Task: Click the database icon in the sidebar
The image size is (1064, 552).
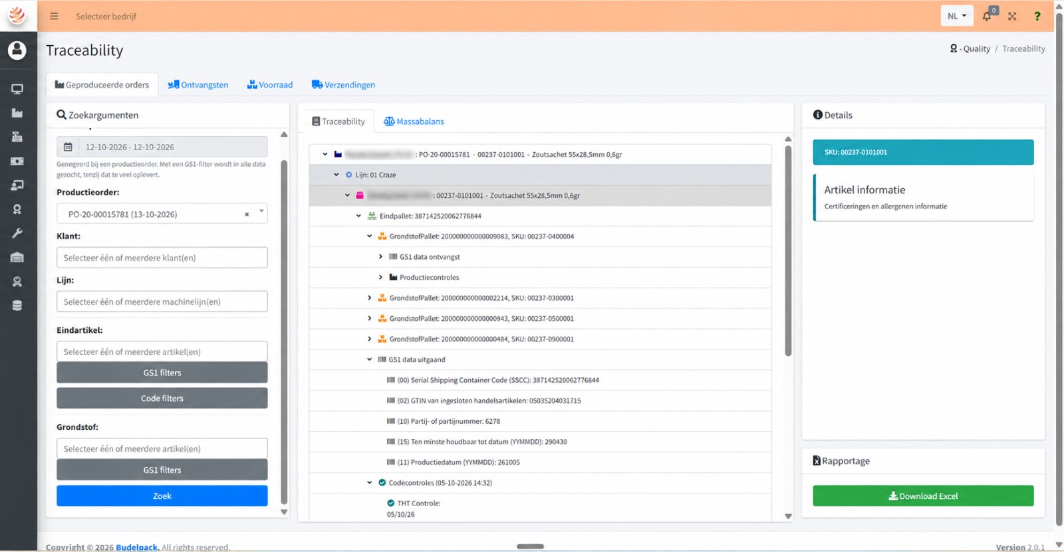Action: coord(17,306)
